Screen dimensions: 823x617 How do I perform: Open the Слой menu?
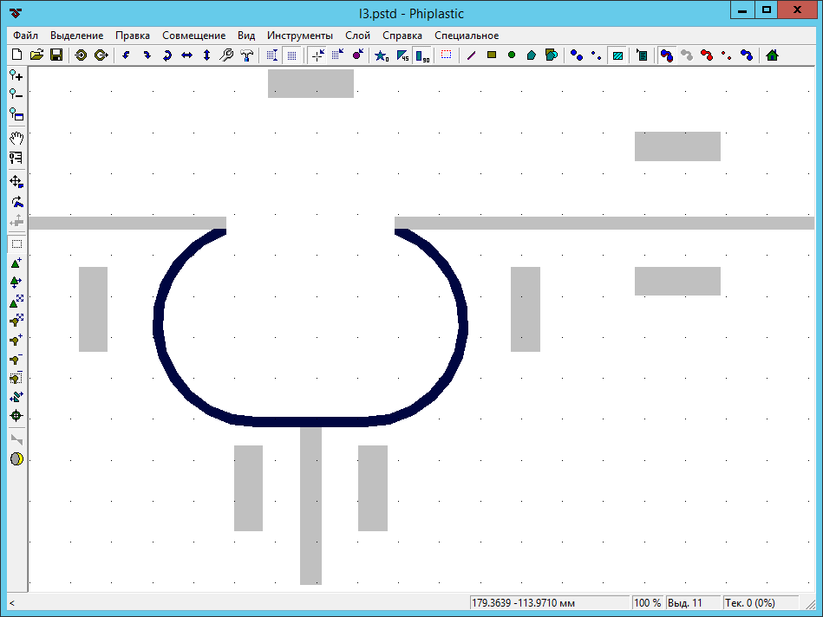point(357,36)
